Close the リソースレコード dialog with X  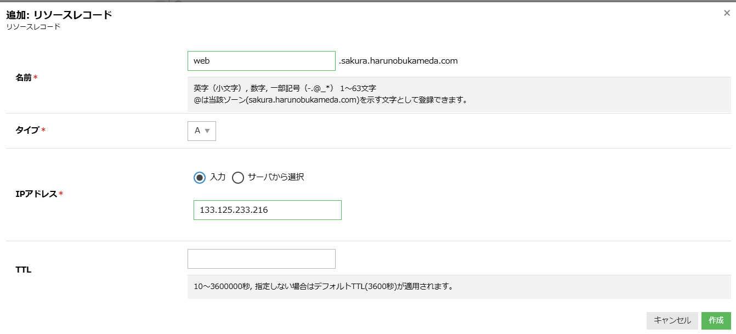(727, 13)
